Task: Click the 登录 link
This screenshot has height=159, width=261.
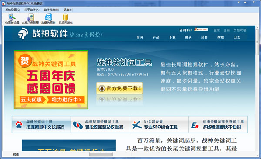Action: pos(217,30)
